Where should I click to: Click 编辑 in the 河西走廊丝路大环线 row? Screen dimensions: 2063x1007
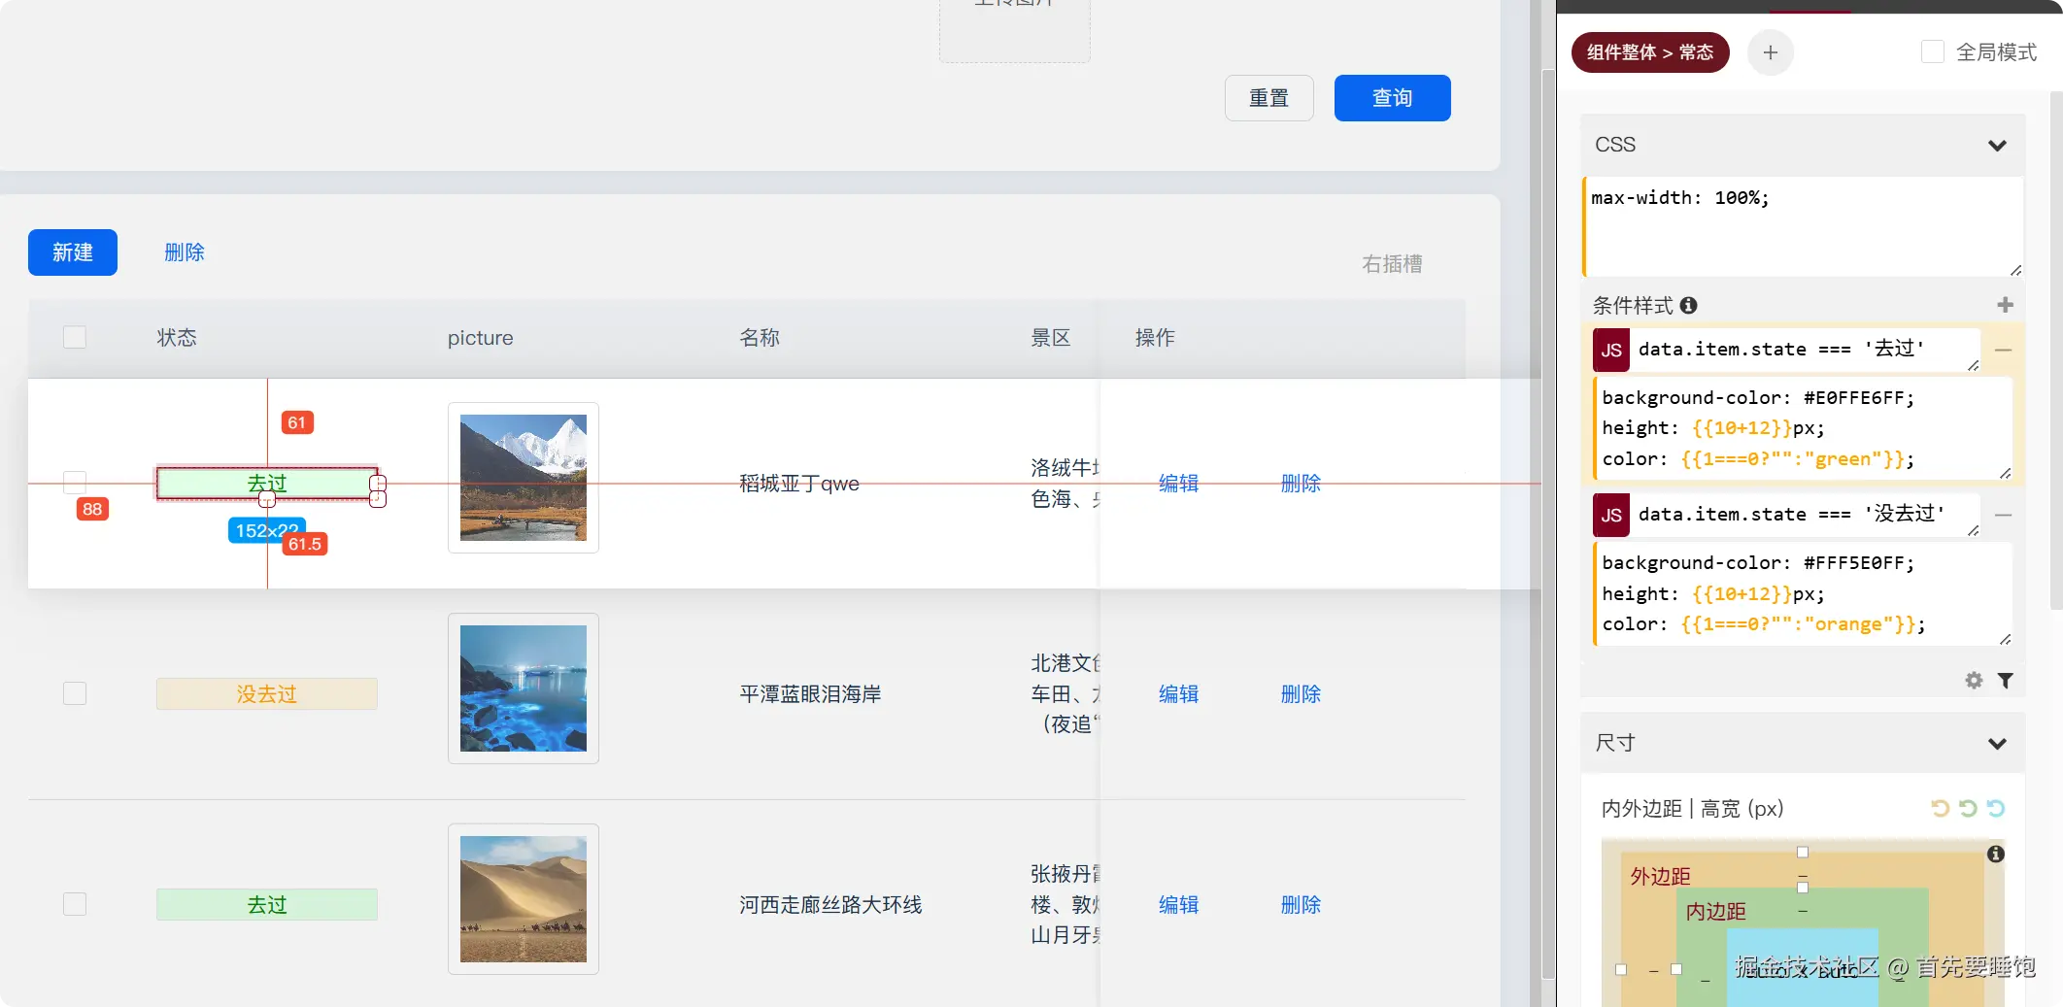1178,904
